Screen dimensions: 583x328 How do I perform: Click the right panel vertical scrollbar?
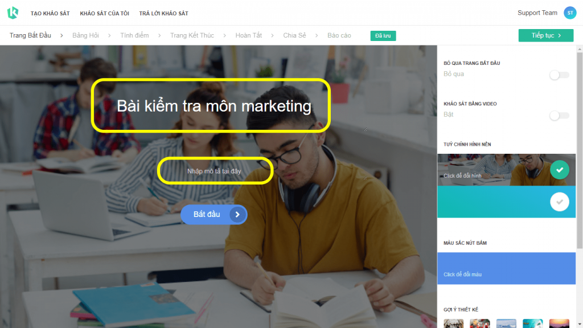pos(579,150)
